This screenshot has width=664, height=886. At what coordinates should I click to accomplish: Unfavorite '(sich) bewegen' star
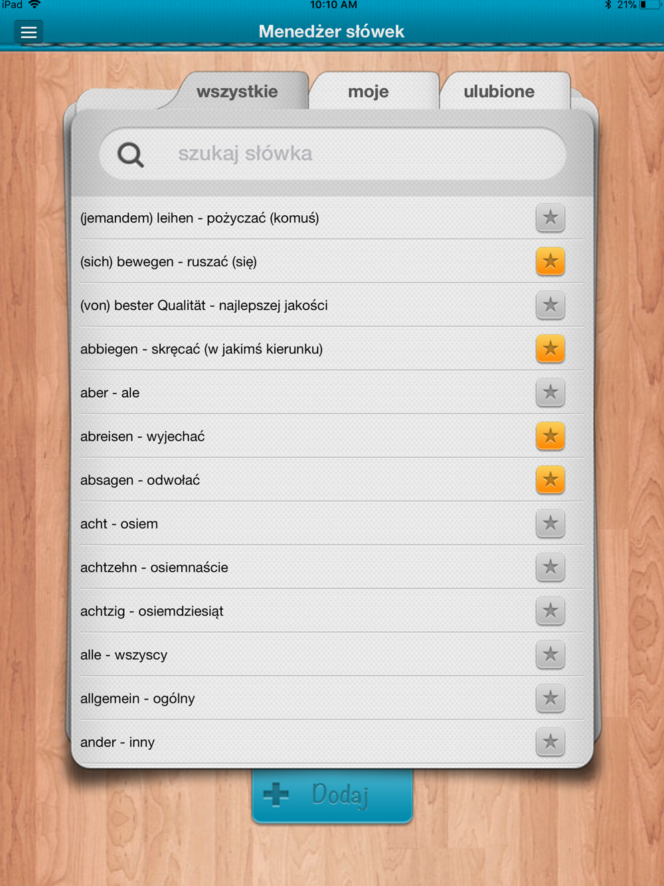(x=550, y=262)
